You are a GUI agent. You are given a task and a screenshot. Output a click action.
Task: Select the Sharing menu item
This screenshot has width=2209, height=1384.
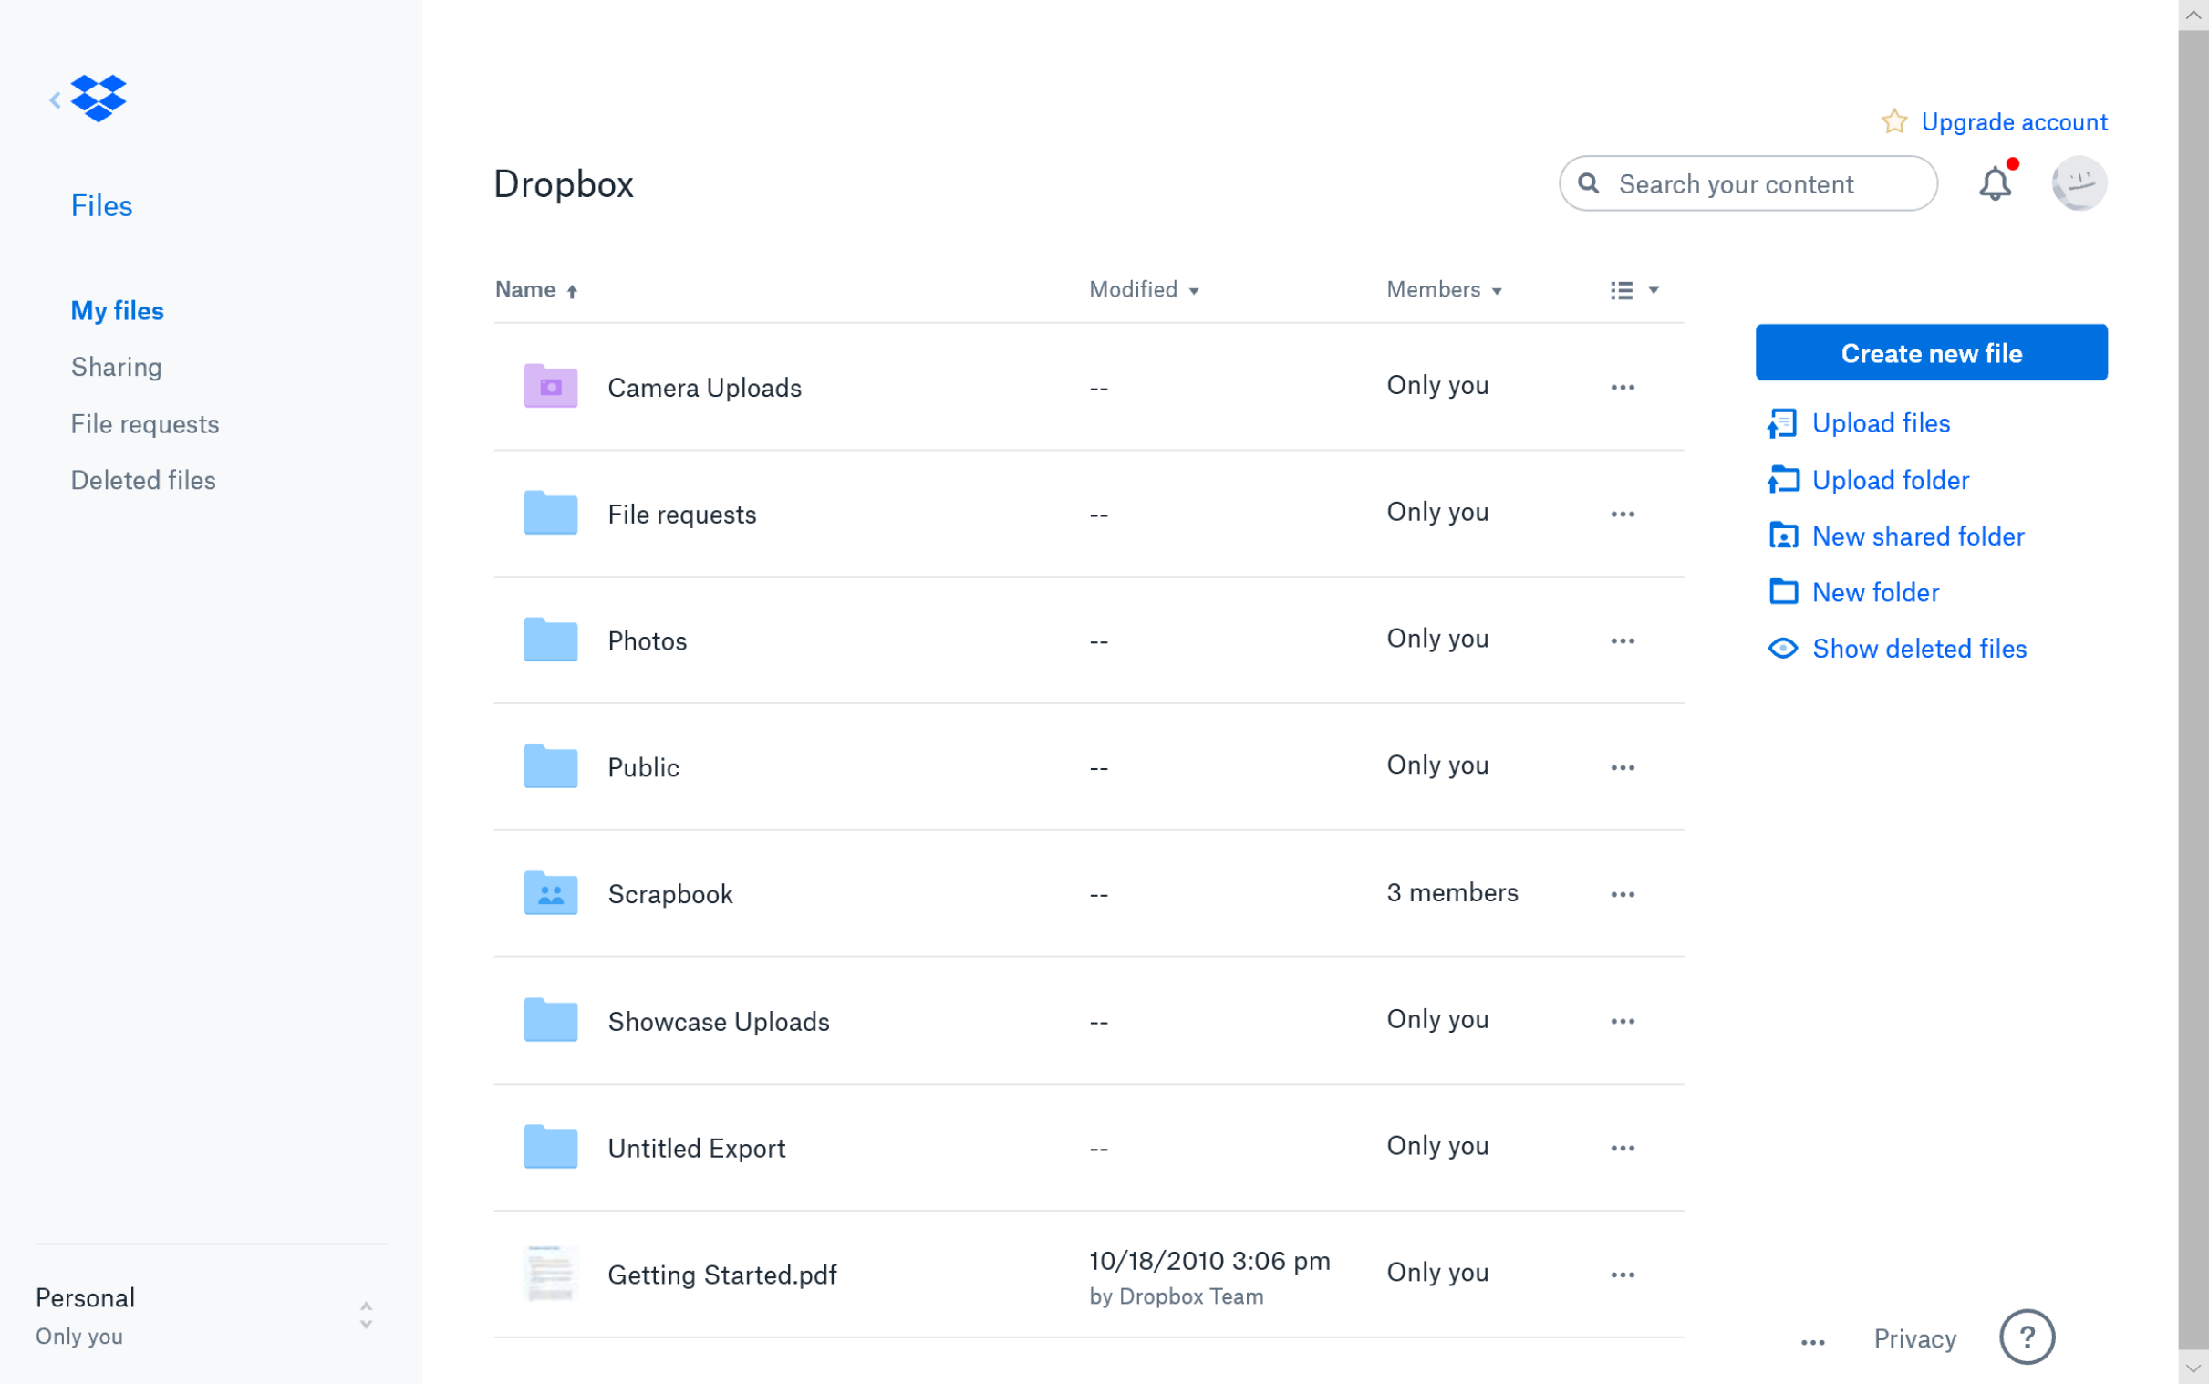(x=115, y=367)
